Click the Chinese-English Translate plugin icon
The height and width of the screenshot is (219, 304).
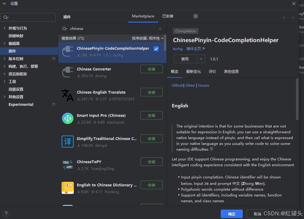67,95
